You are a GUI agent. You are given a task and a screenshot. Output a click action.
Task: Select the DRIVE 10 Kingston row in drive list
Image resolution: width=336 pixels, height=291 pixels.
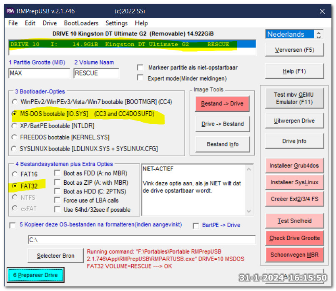[132, 44]
